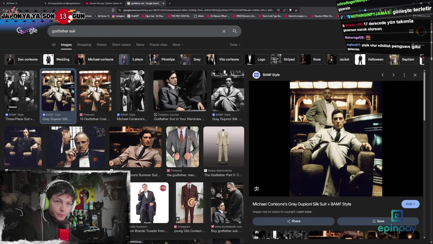Open three-dot more options in preview panel
The width and height of the screenshot is (433, 244).
[x=404, y=75]
